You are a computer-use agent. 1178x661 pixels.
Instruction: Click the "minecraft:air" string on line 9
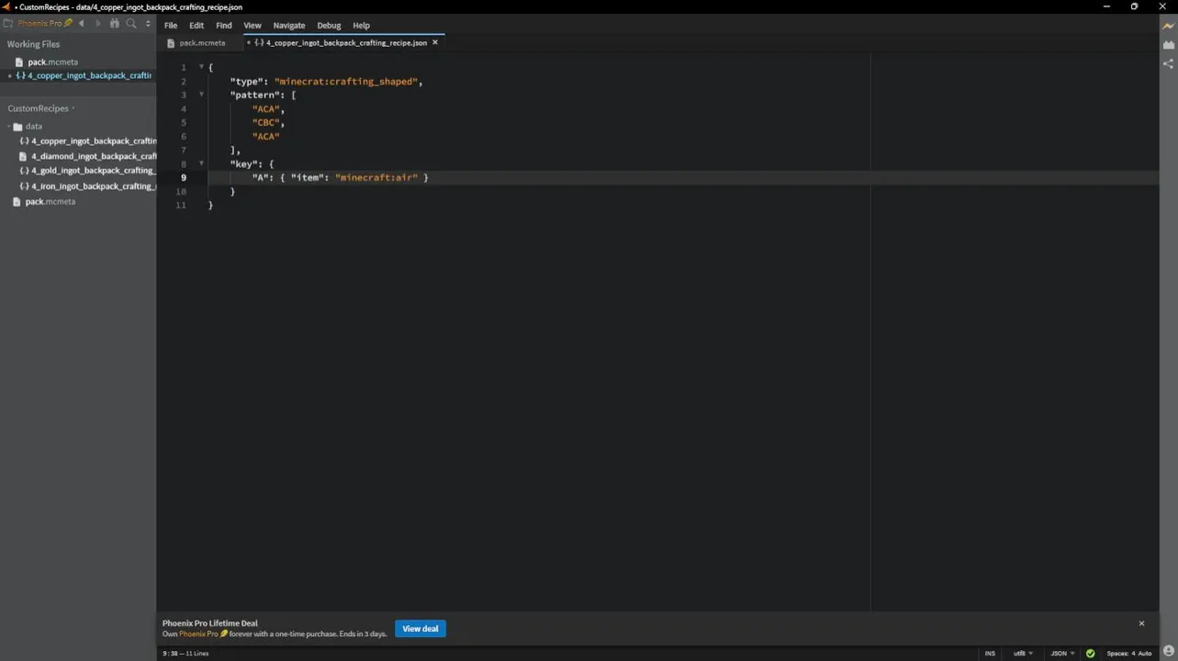pyautogui.click(x=376, y=177)
